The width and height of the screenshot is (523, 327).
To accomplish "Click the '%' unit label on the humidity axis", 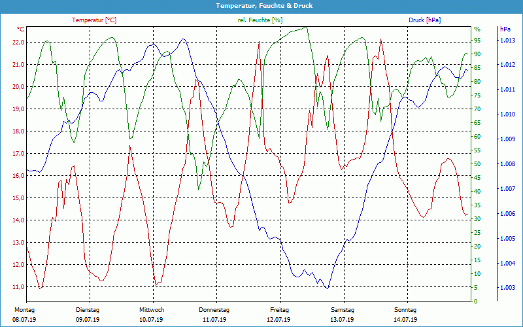I will [477, 29].
